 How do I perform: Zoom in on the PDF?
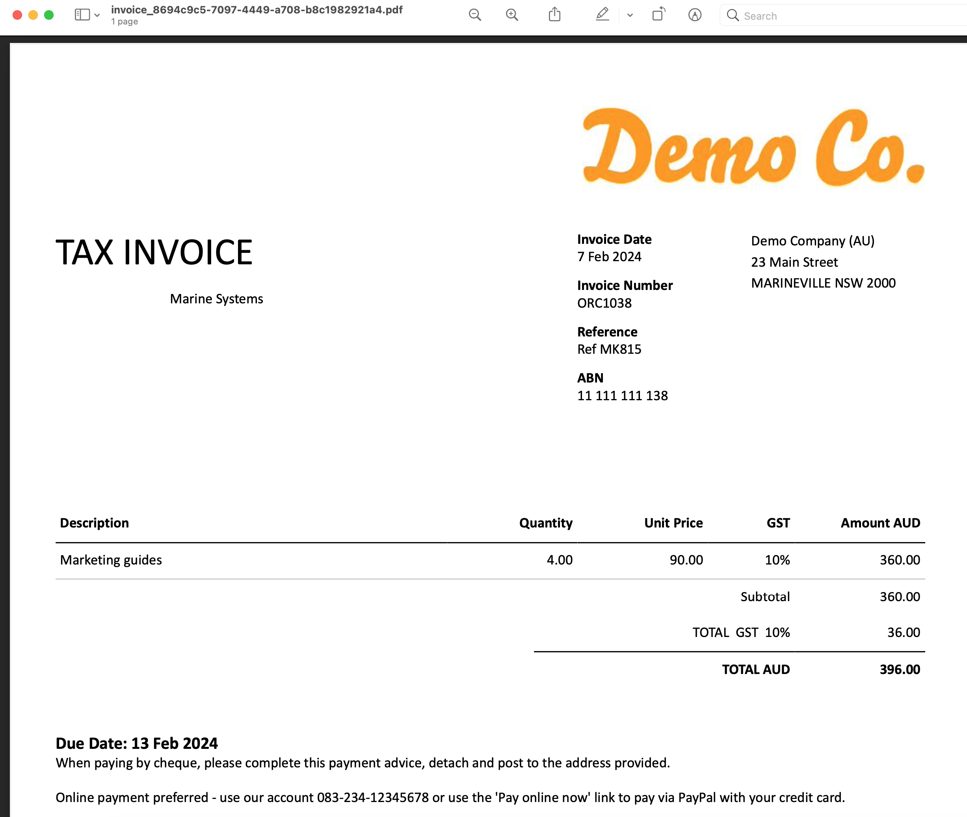(x=512, y=15)
